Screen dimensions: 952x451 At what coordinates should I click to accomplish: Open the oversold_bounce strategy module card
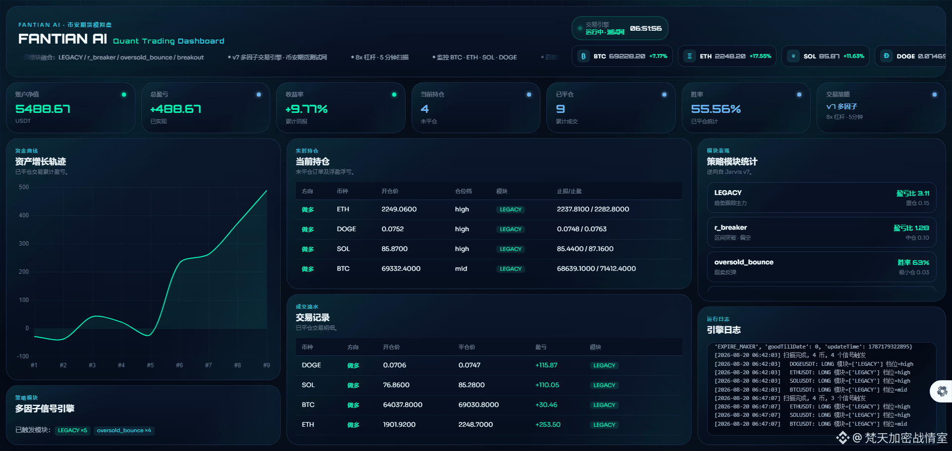822,267
